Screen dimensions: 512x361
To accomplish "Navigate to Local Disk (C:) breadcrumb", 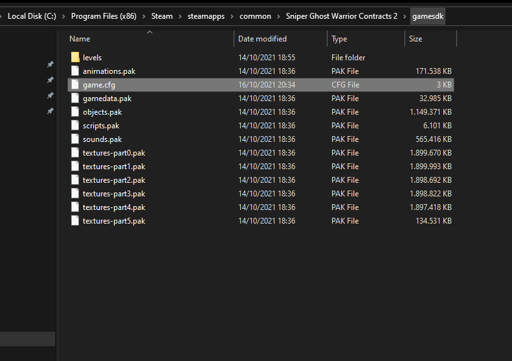I will pyautogui.click(x=32, y=16).
